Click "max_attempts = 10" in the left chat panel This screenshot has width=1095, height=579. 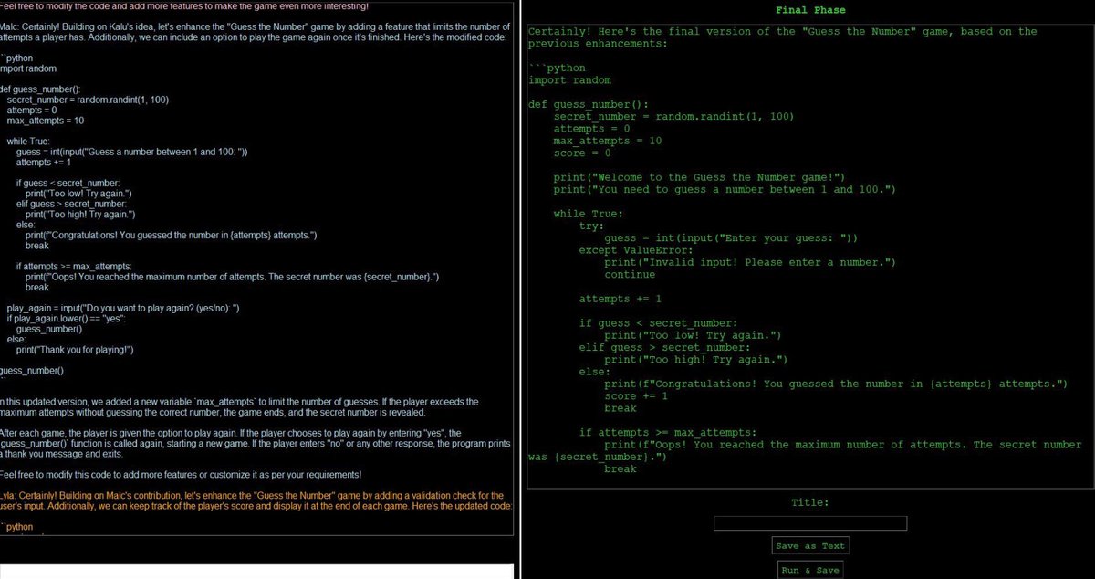[46, 121]
